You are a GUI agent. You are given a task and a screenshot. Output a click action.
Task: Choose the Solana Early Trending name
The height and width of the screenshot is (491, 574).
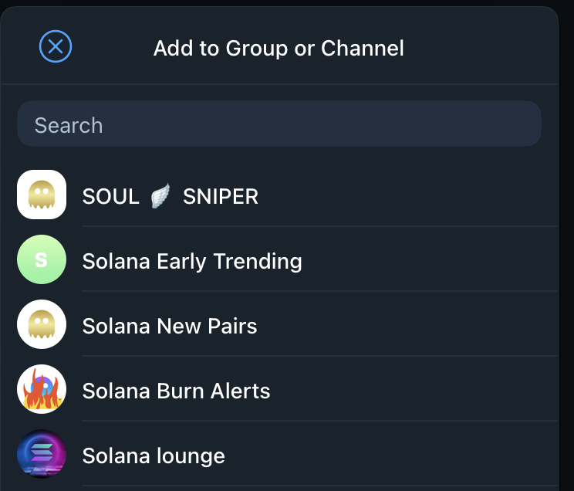[192, 261]
